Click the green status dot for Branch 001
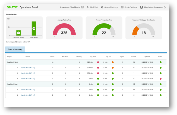Viewport: 177px width, 115px height. point(161,68)
